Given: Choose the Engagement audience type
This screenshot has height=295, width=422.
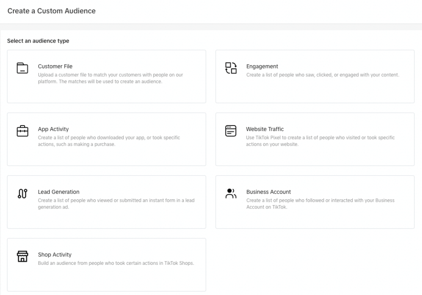Looking at the screenshot, I should pos(315,76).
